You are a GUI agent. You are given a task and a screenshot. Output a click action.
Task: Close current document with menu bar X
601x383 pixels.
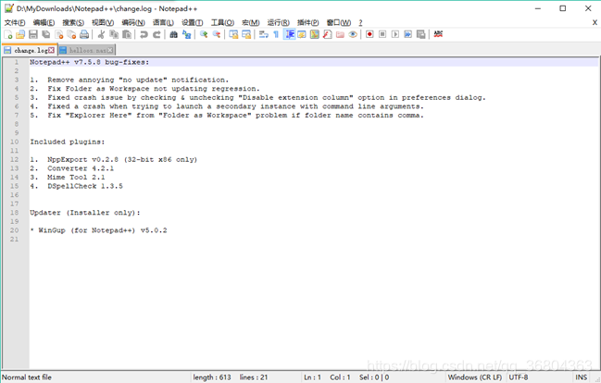click(x=595, y=22)
